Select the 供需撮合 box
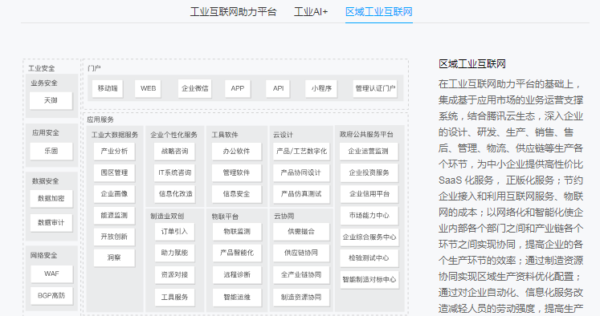This screenshot has width=600, height=316. tap(301, 232)
